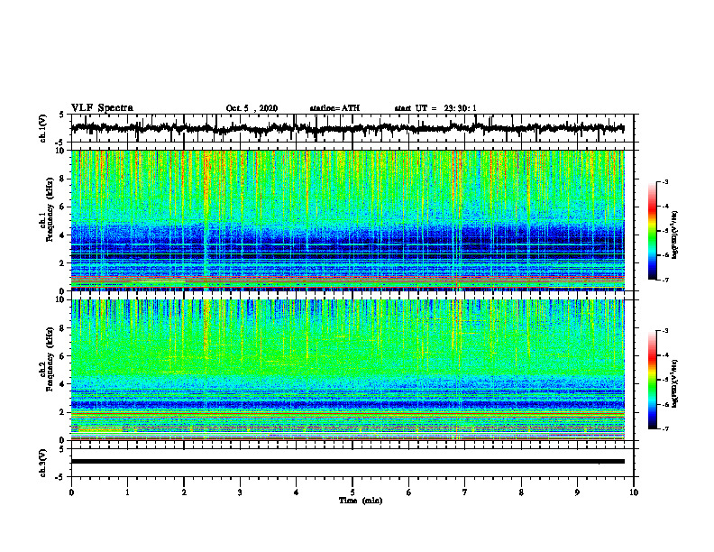The image size is (714, 552).
Task: Click time axis tick label '3'
Action: pyautogui.click(x=240, y=492)
